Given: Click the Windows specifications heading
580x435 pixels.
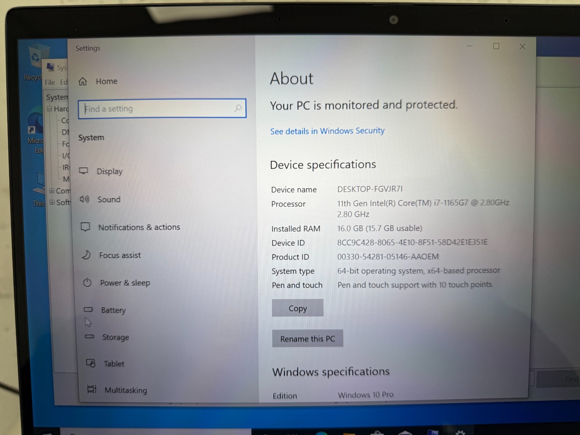Looking at the screenshot, I should pos(331,372).
